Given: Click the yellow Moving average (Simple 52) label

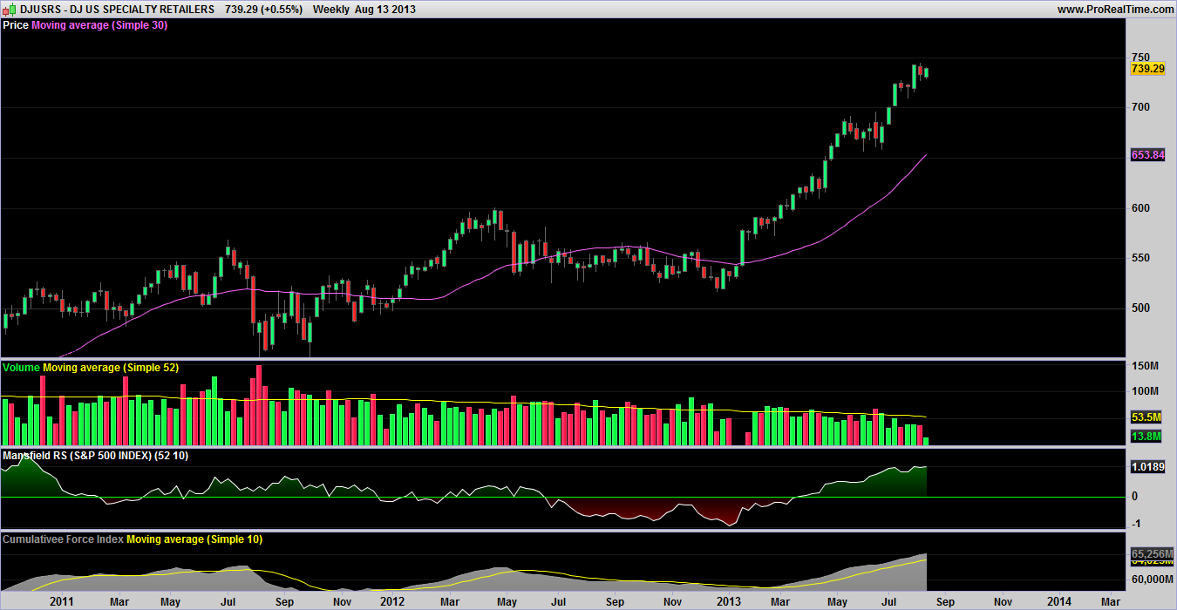Looking at the screenshot, I should (111, 368).
